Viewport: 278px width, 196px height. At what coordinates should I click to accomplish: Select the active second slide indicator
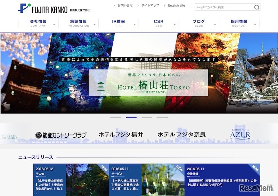pyautogui.click(x=131, y=117)
